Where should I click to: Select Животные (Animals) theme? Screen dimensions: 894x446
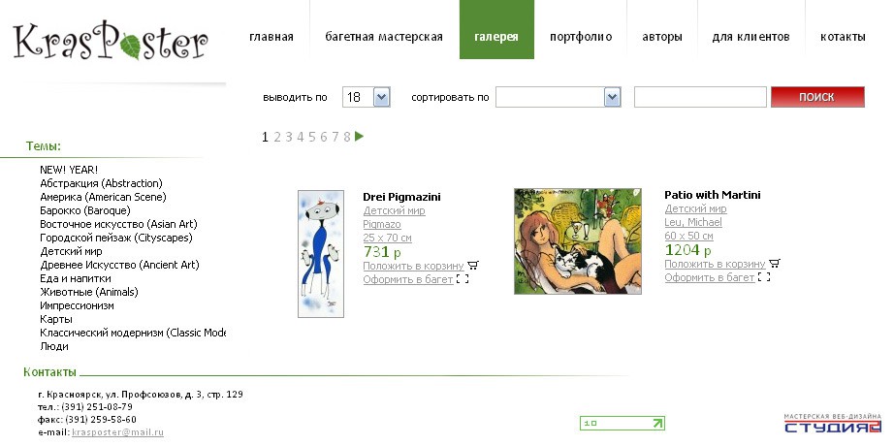89,292
